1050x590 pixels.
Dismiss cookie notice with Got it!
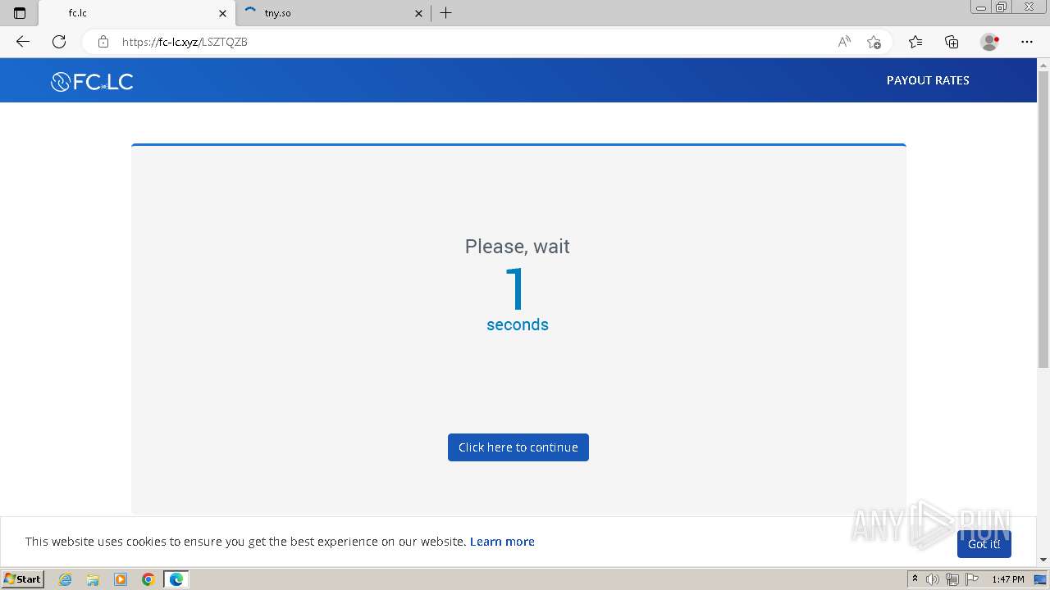[984, 544]
